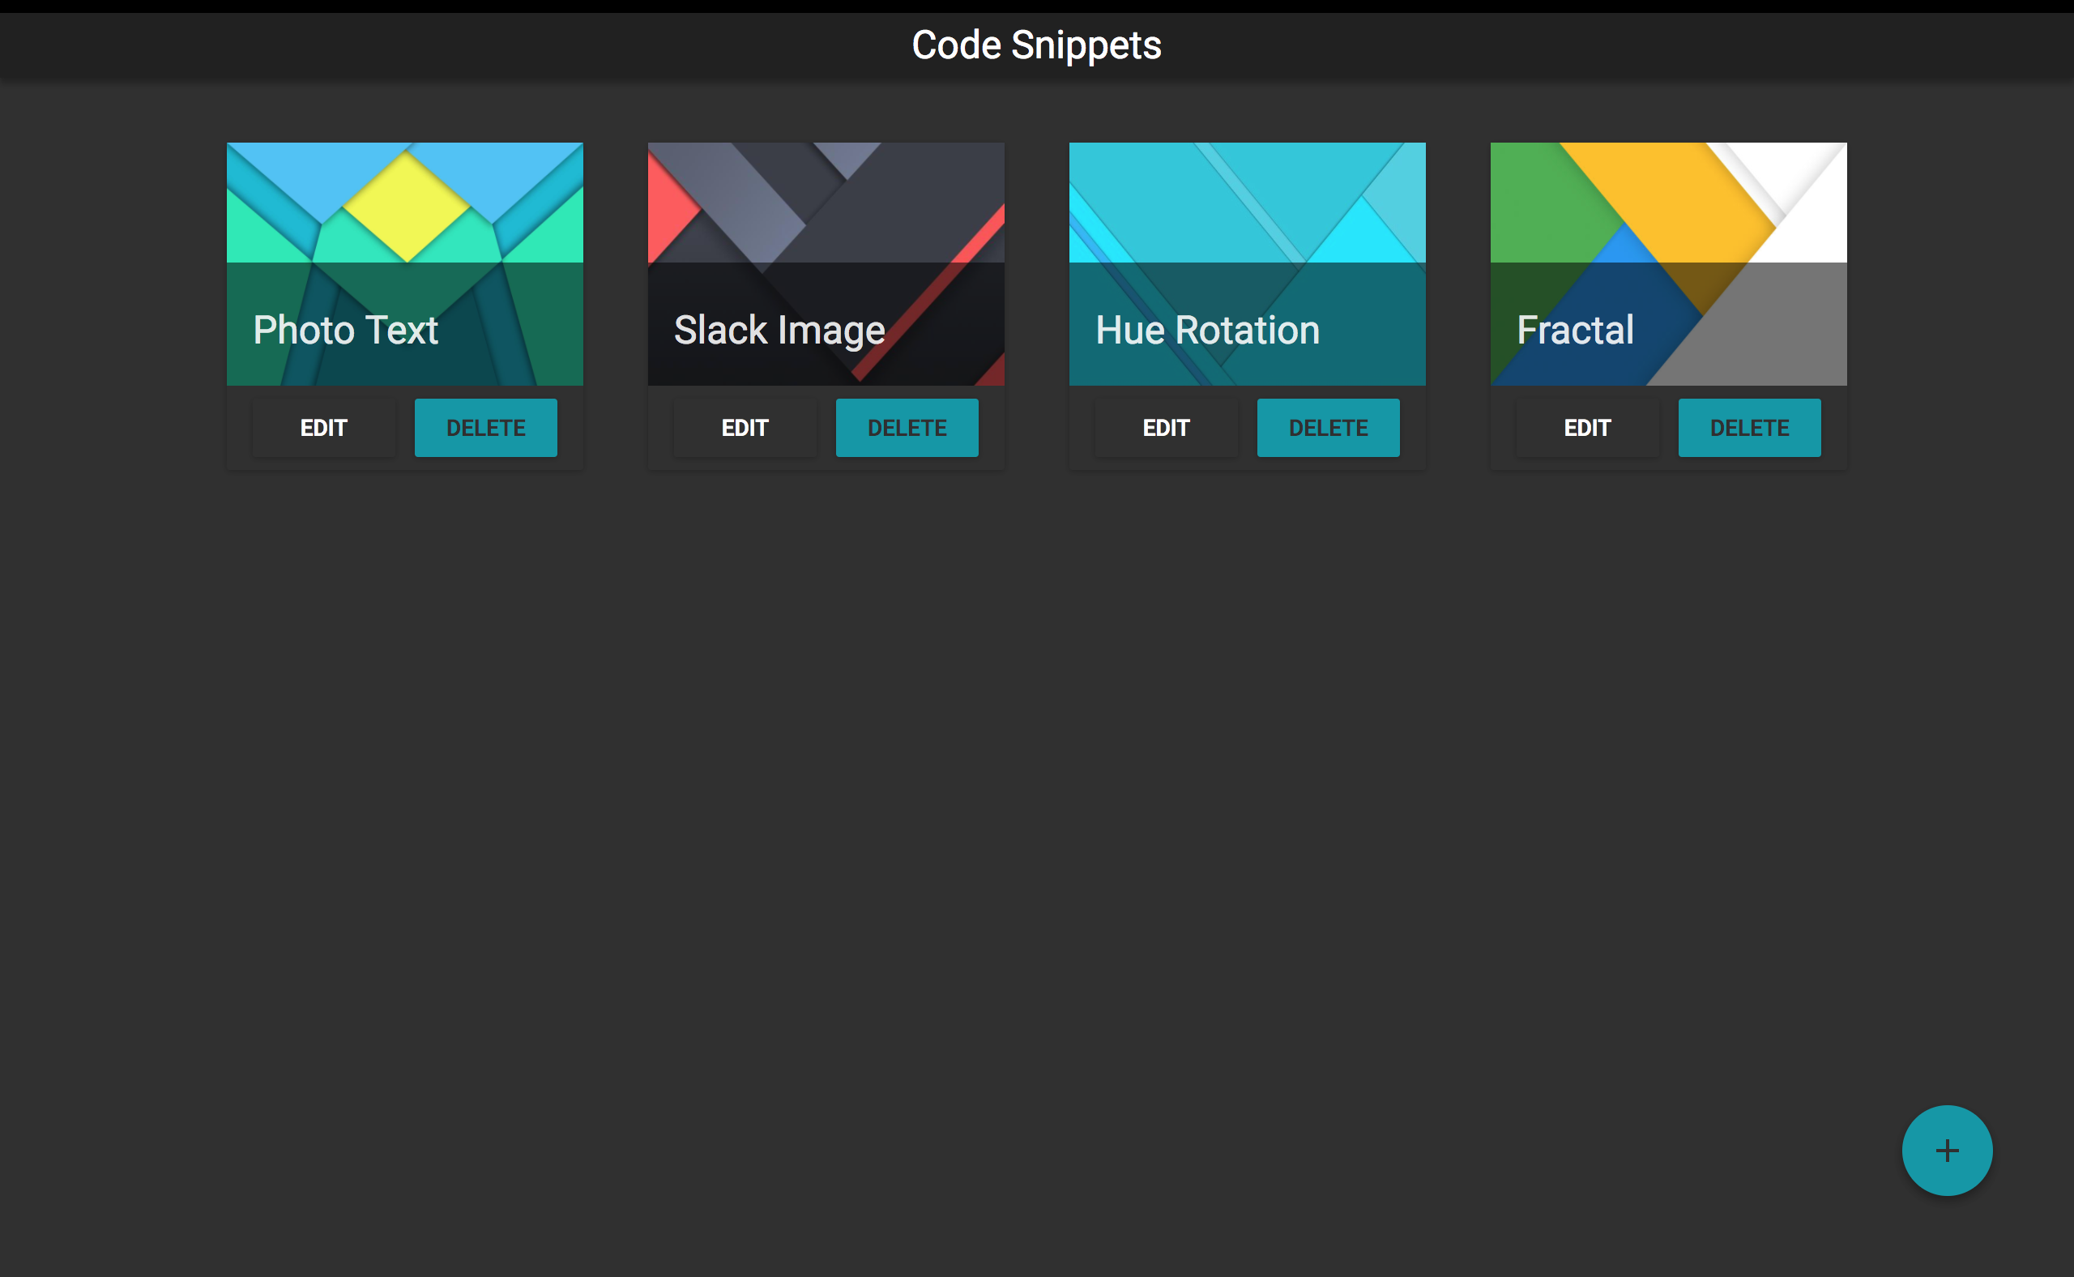Edit the Slack Image snippet
2074x1277 pixels.
coord(745,428)
